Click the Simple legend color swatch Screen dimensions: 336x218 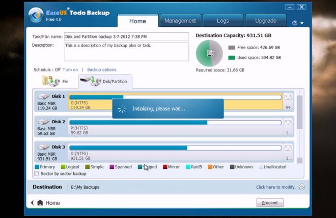tap(88, 167)
